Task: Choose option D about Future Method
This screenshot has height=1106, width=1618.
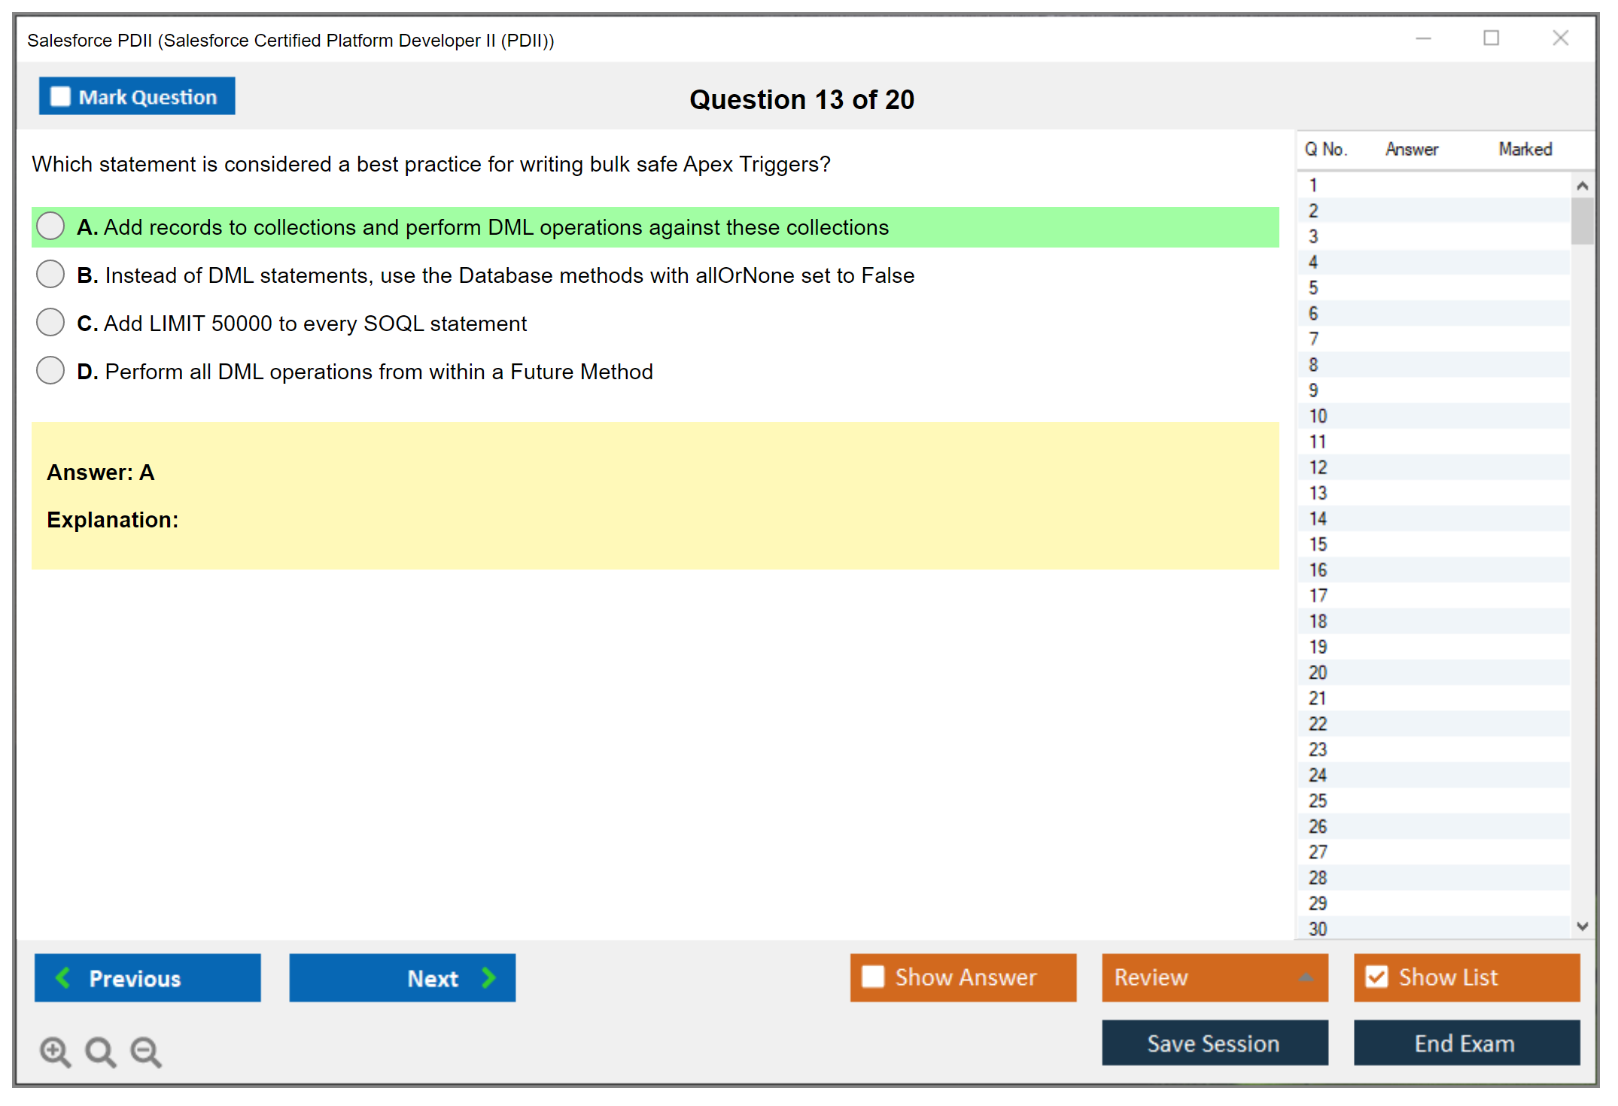Action: pos(50,371)
